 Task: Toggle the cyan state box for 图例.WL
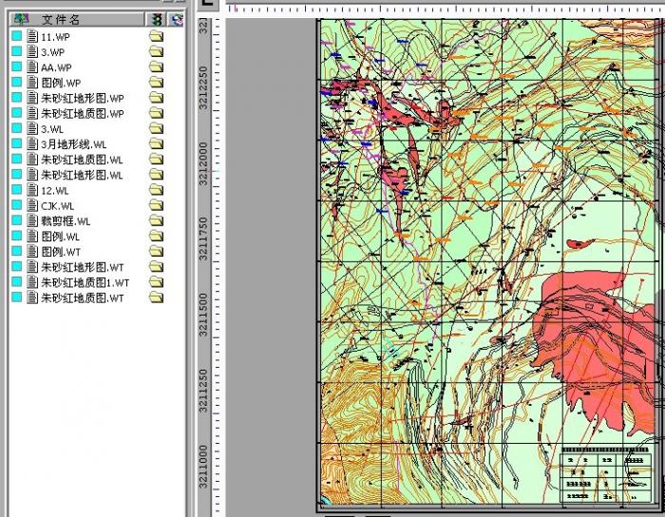17,237
